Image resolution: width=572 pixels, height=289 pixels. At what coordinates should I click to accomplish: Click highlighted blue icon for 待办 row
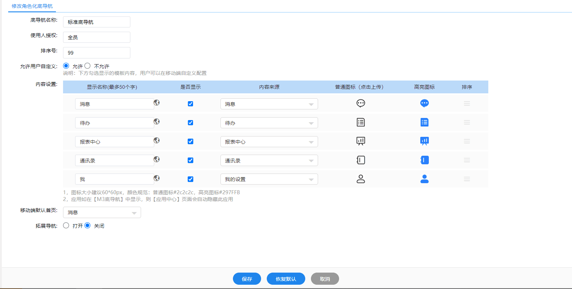(x=425, y=122)
